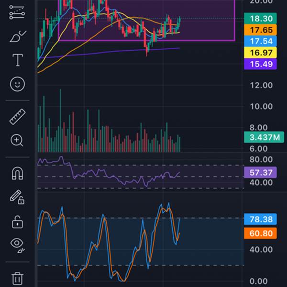Click the yellow 16.97 moving average label
This screenshot has width=287, height=287.
click(x=260, y=53)
